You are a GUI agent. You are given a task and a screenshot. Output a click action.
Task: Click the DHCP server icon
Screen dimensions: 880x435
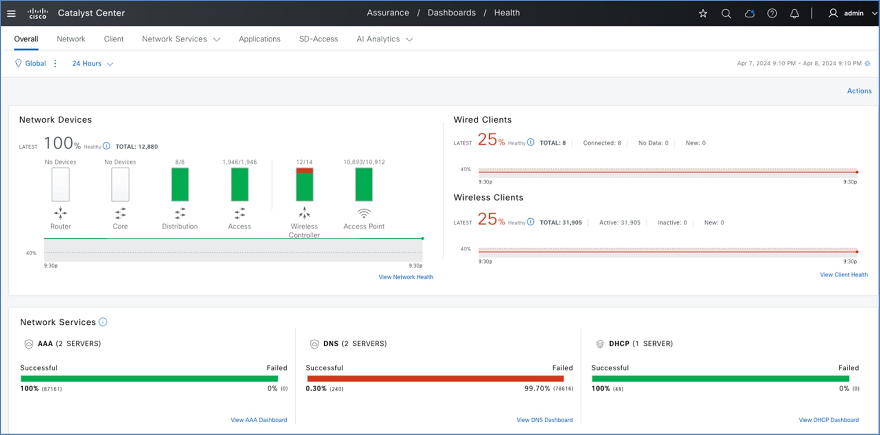pyautogui.click(x=600, y=344)
